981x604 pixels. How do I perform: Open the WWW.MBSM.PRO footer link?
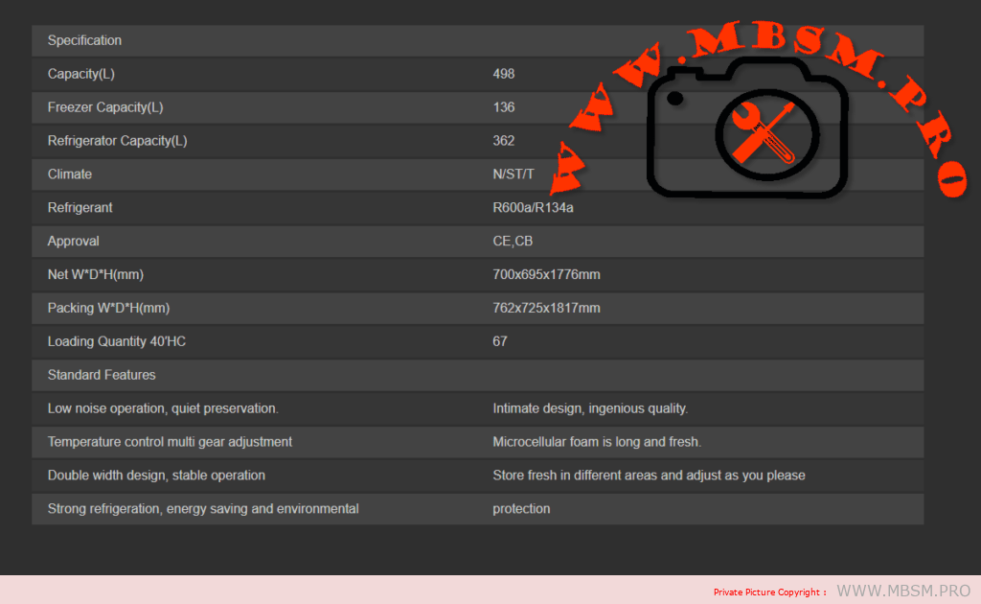coord(903,591)
